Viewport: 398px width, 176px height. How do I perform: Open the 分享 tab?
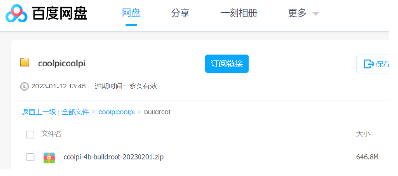[x=180, y=13]
